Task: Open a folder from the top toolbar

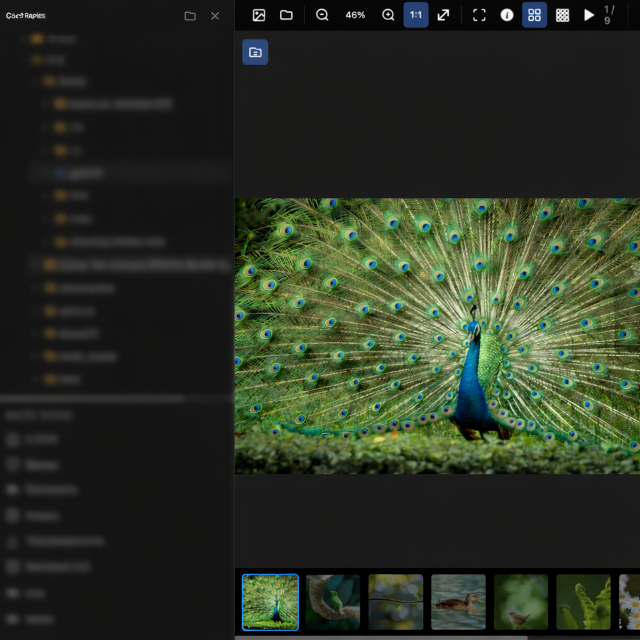Action: 286,15
